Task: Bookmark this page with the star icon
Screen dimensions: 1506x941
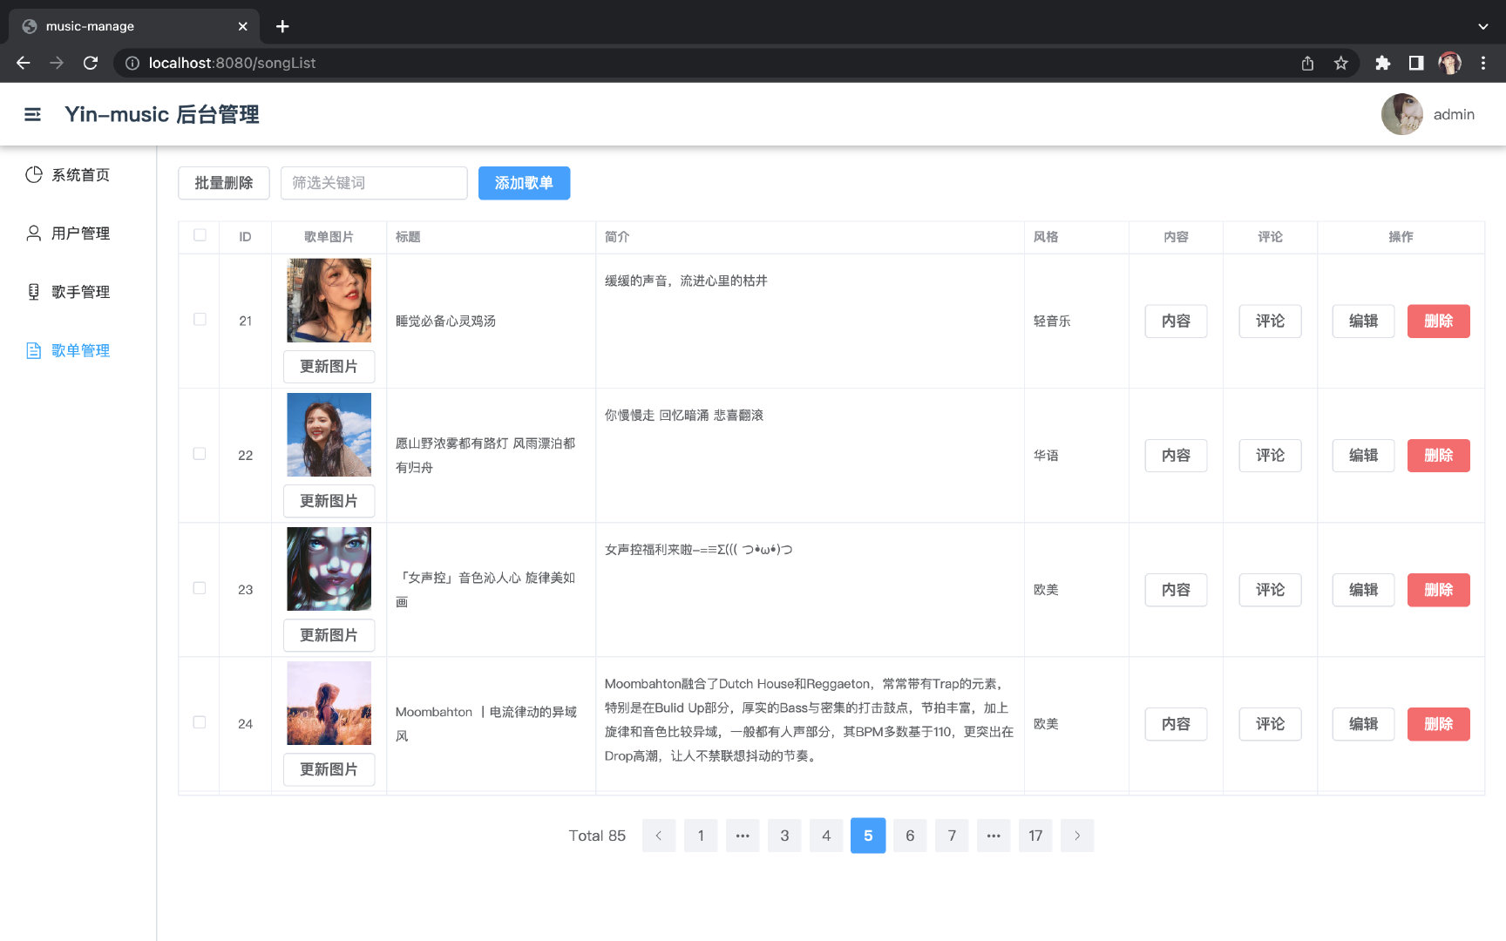Action: click(x=1340, y=63)
